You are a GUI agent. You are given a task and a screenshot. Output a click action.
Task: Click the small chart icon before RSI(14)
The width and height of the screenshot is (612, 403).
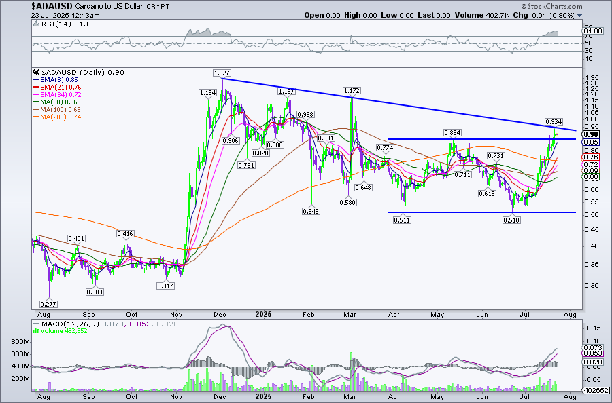pos(36,24)
